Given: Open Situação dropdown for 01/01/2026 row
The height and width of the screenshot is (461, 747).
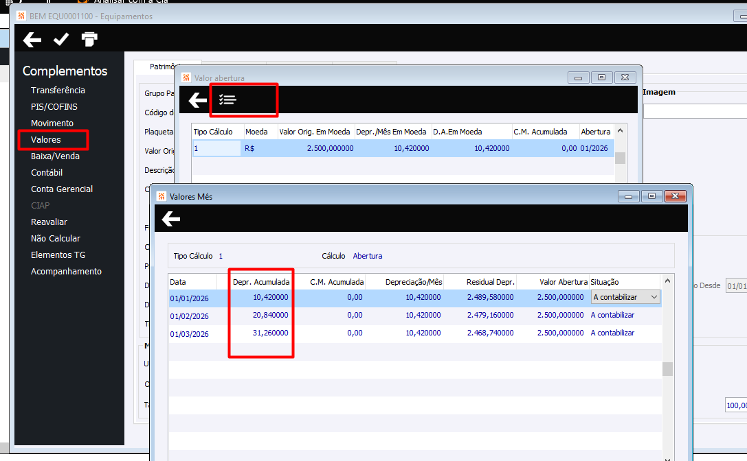Looking at the screenshot, I should (x=654, y=297).
